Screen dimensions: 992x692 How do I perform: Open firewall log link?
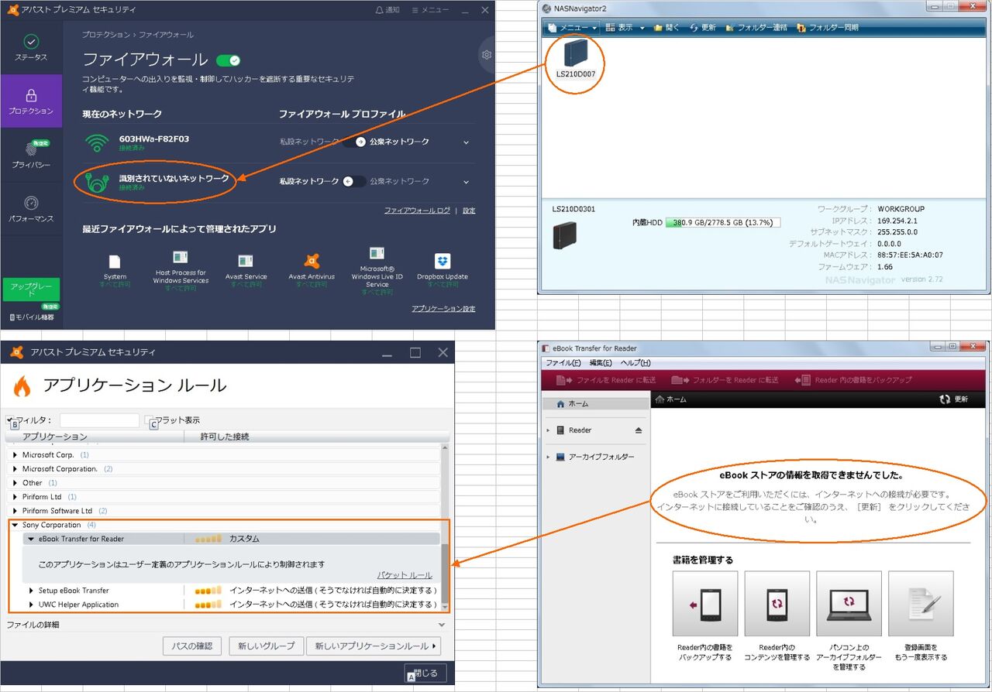[x=417, y=211]
